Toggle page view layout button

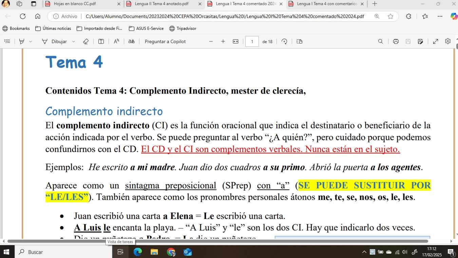click(299, 41)
